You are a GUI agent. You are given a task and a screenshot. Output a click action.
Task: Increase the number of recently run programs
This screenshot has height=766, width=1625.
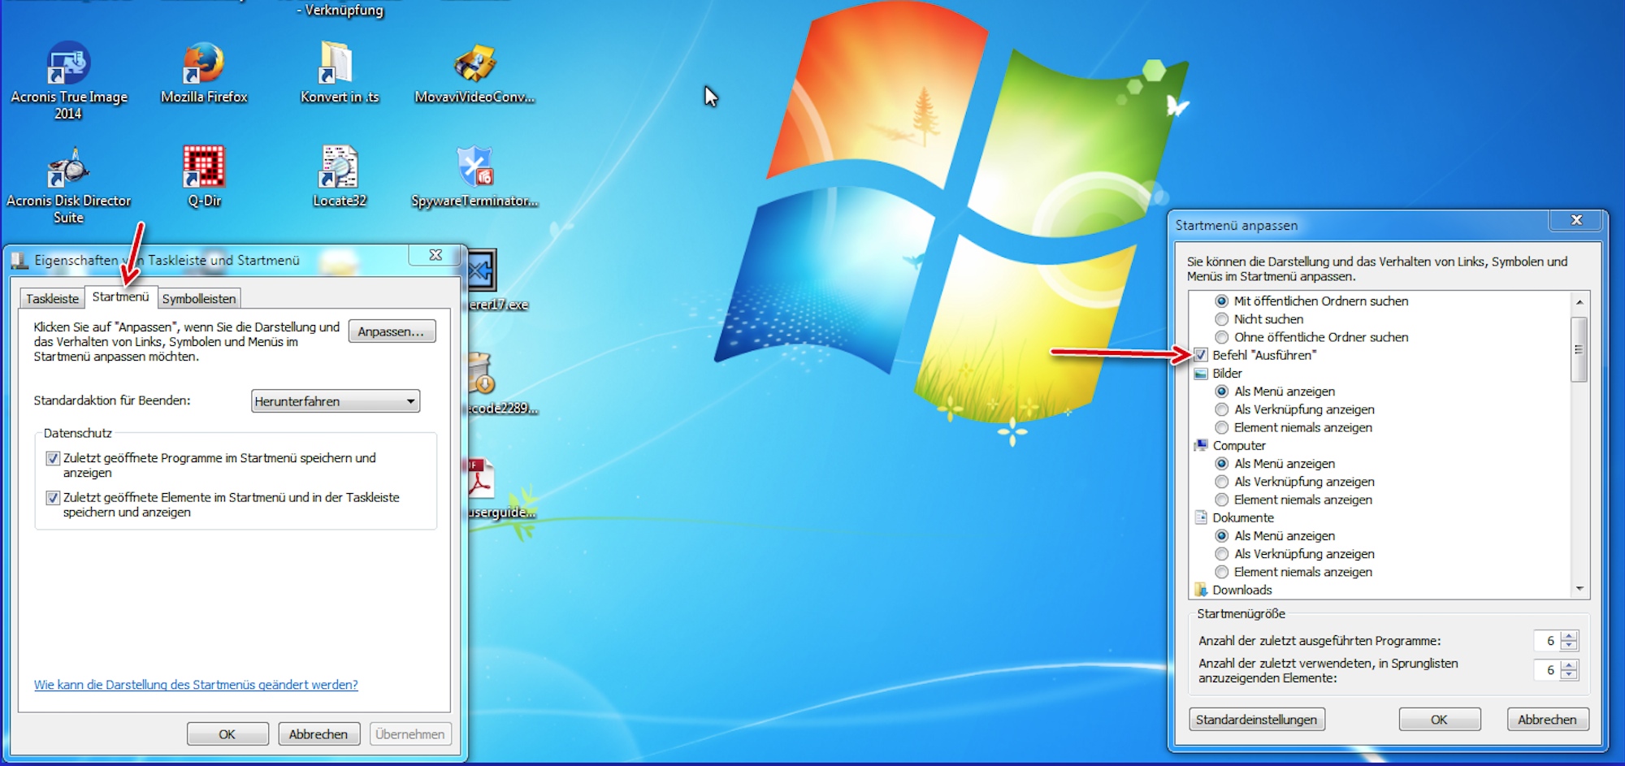pos(1570,636)
